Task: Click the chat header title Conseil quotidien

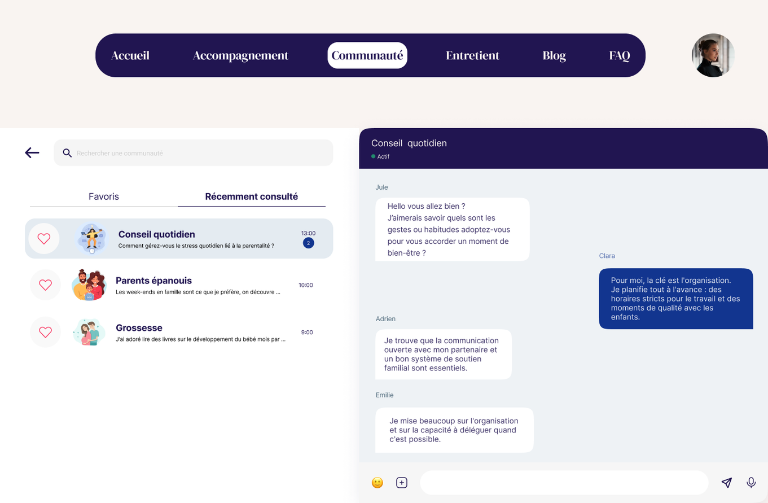Action: 409,143
